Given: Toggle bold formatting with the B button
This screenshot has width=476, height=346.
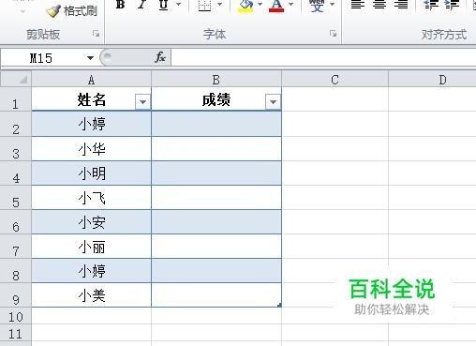Looking at the screenshot, I should click(x=121, y=5).
